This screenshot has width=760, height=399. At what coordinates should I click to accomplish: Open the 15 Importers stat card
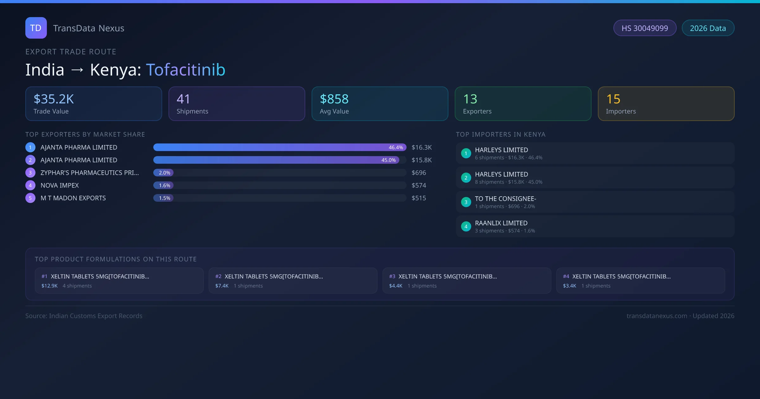click(x=666, y=104)
